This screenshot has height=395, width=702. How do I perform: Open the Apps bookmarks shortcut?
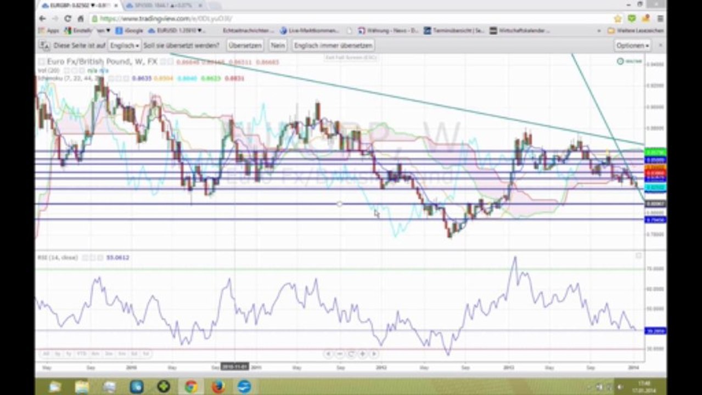point(49,31)
